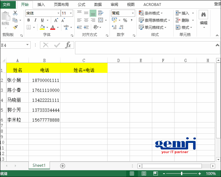Zoom in with the plus button
Screen dimensions: 221x177
click(x=200, y=174)
